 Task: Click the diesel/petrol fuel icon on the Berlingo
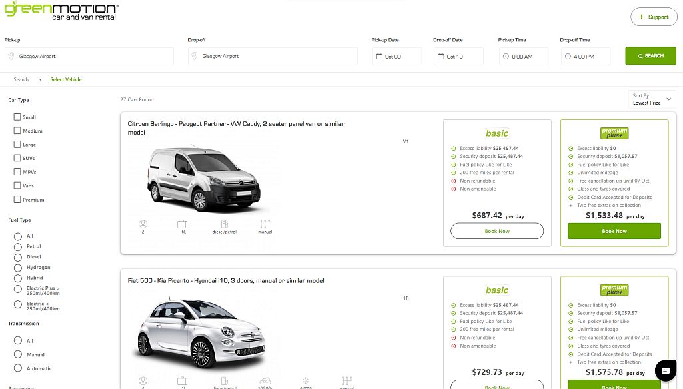pyautogui.click(x=225, y=224)
